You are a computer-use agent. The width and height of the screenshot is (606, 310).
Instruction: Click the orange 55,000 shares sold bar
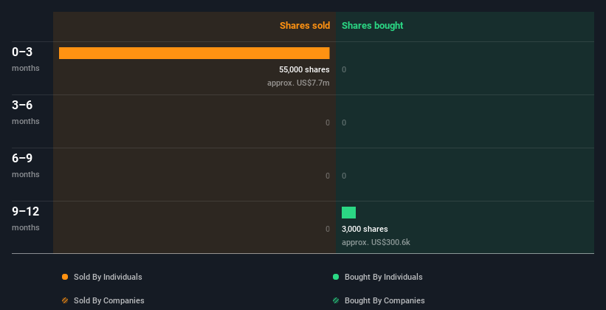pos(194,53)
